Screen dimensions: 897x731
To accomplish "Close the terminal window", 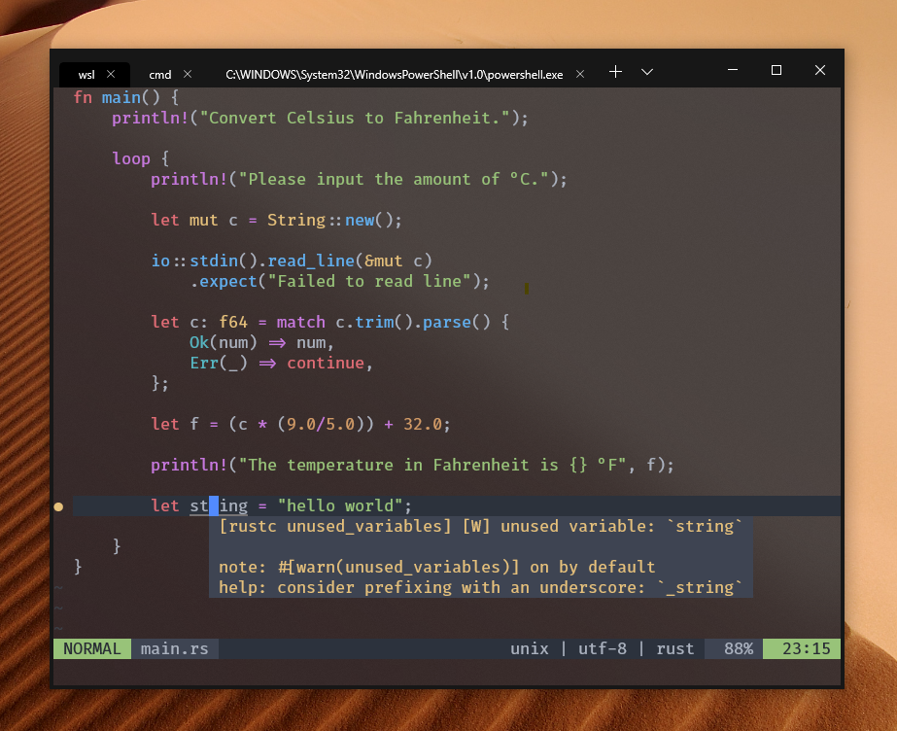I will point(820,70).
